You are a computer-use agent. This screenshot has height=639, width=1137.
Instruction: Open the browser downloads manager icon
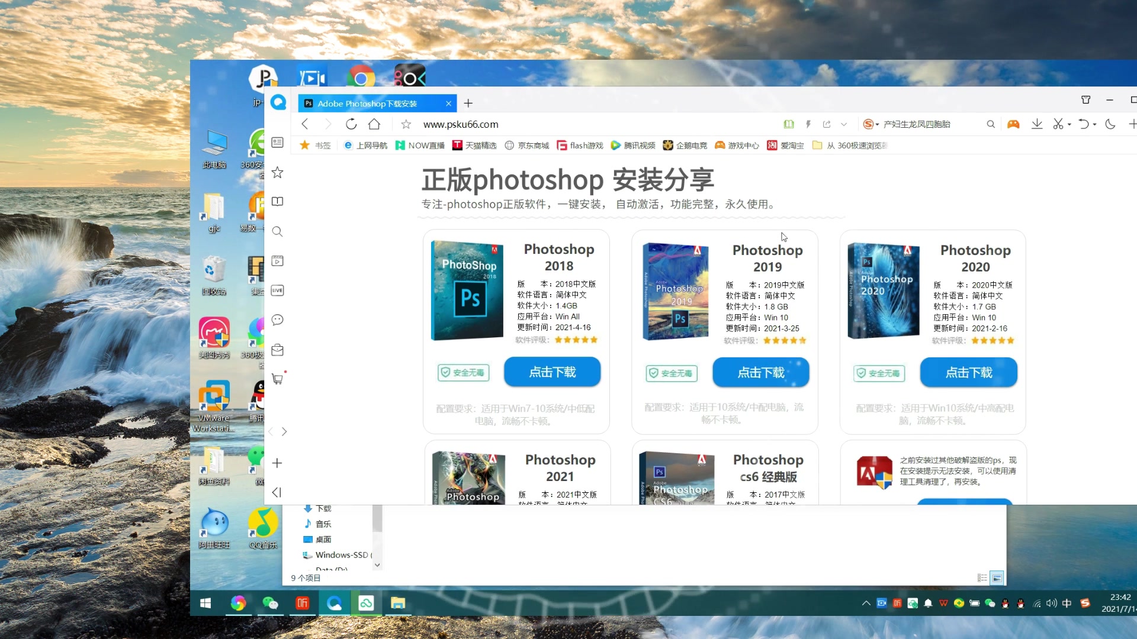click(1037, 124)
